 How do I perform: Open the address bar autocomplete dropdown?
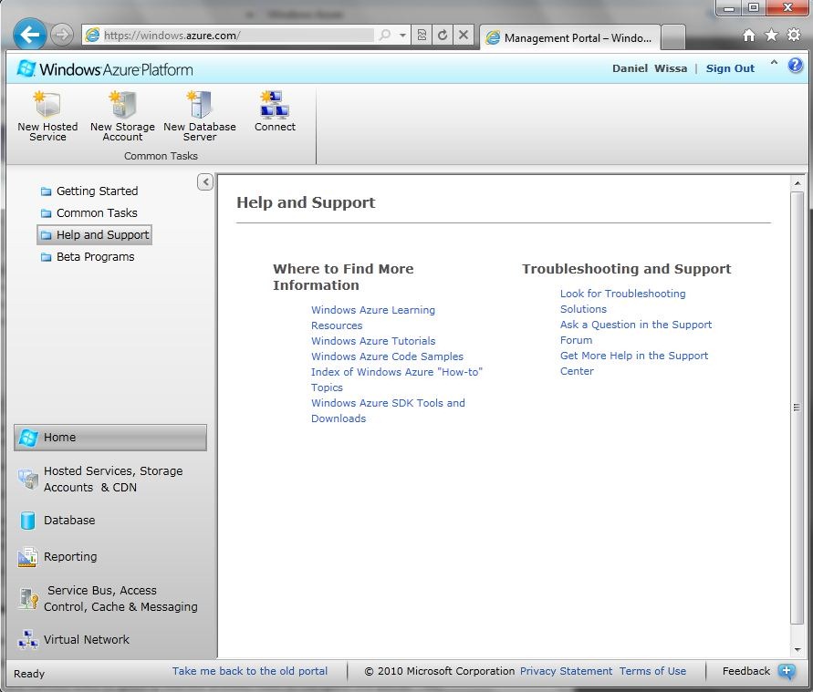tap(402, 36)
